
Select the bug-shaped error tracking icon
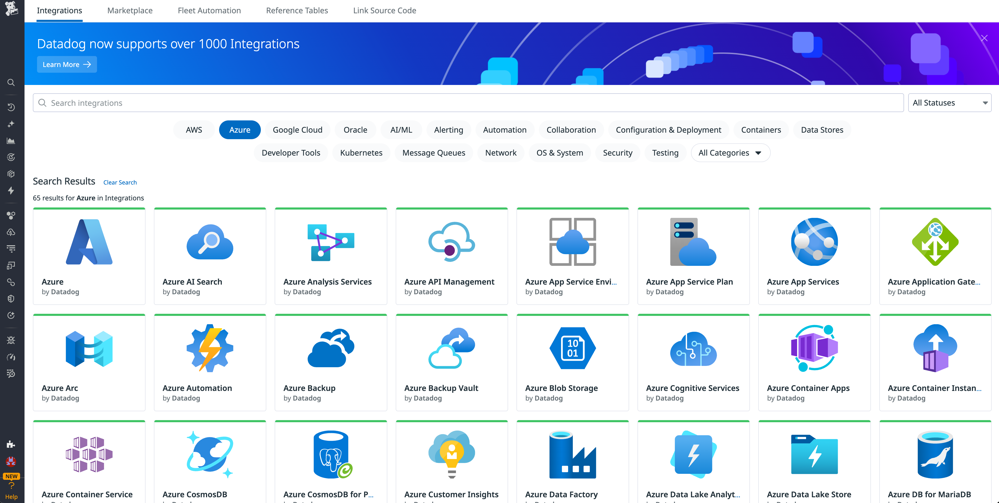point(11,340)
